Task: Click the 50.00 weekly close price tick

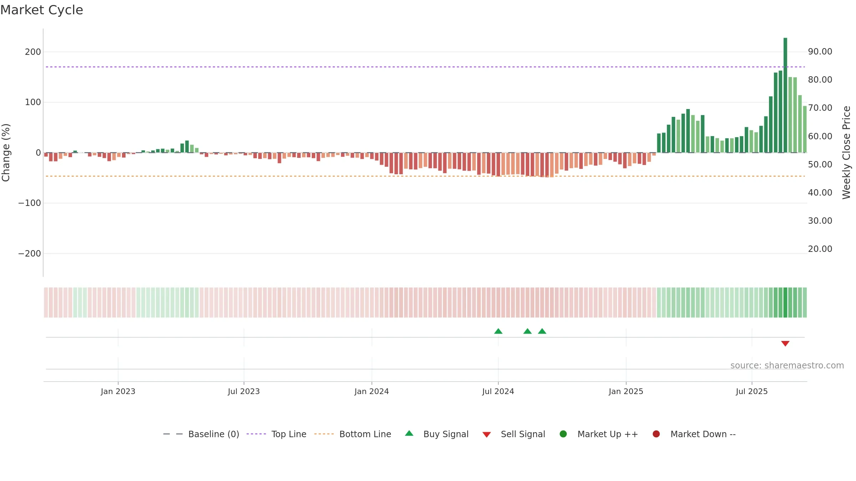Action: pyautogui.click(x=820, y=165)
